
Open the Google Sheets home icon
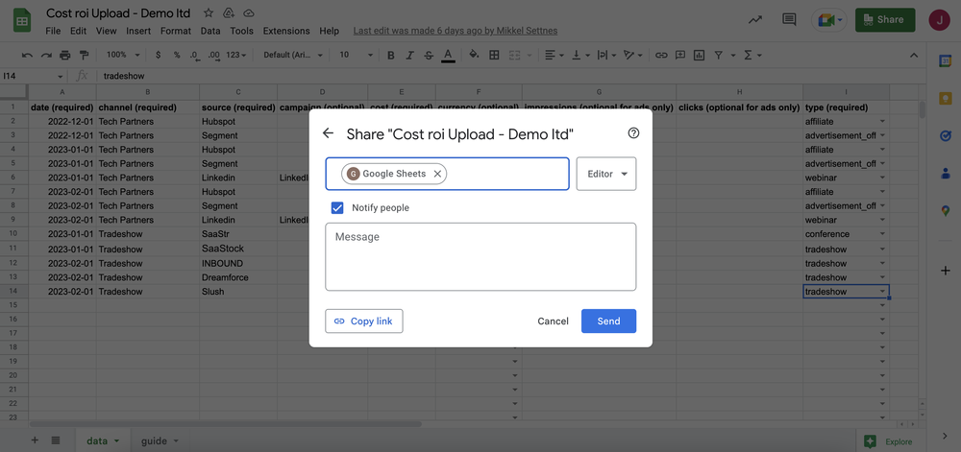click(x=22, y=21)
